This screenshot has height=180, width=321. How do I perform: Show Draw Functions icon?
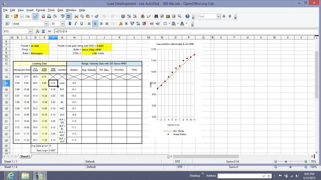[x=148, y=16]
